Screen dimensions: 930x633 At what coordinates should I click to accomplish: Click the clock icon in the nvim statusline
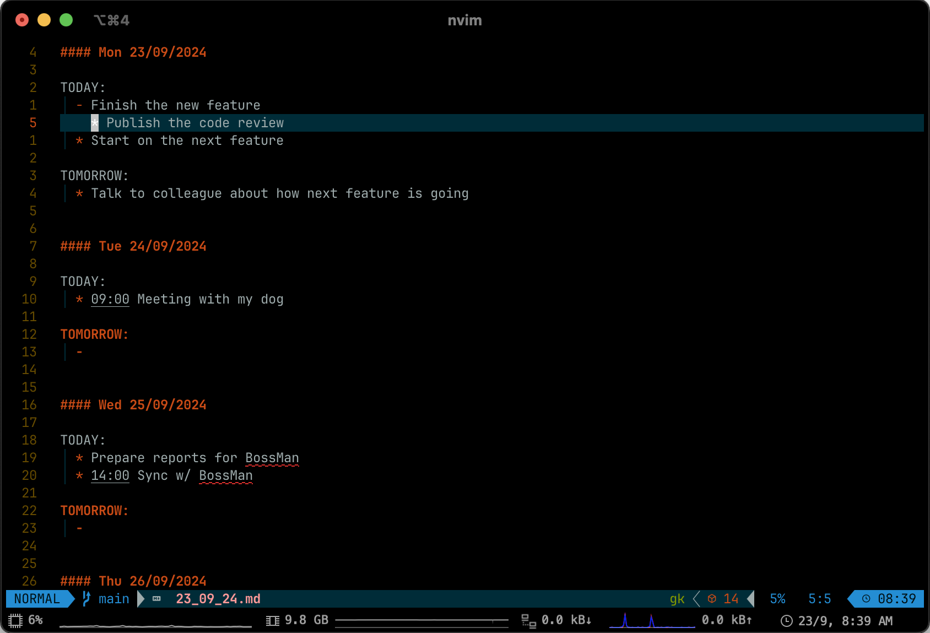tap(866, 599)
